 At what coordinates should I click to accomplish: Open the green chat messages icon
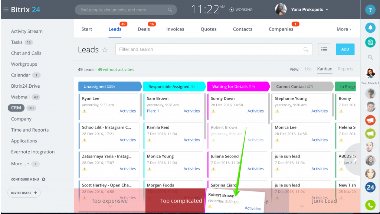point(370,42)
